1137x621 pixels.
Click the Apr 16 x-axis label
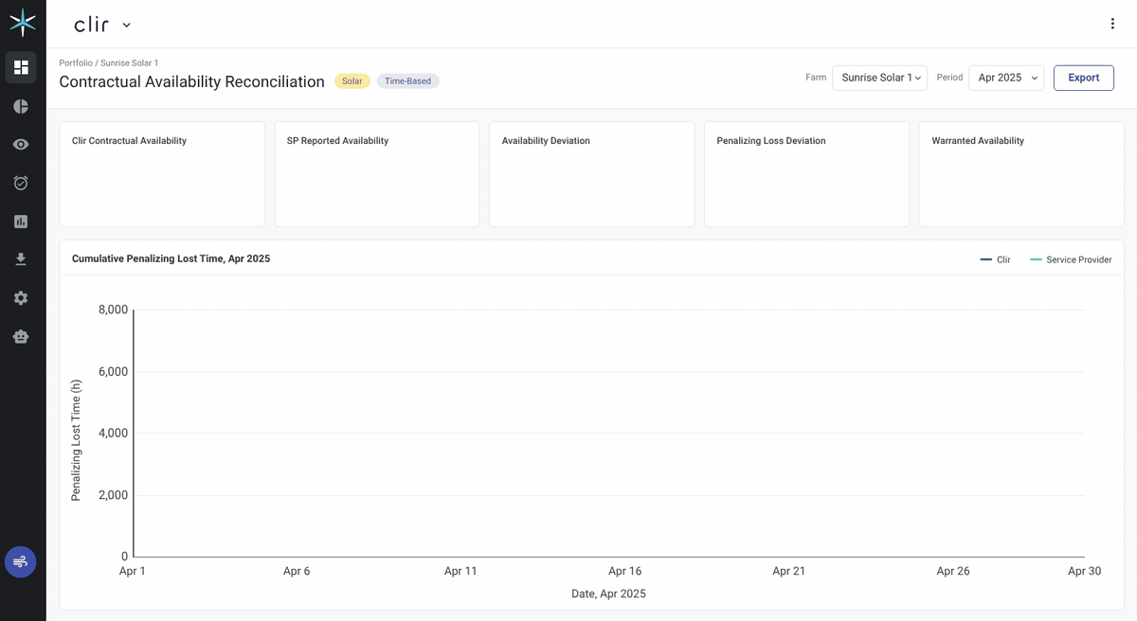click(x=624, y=571)
